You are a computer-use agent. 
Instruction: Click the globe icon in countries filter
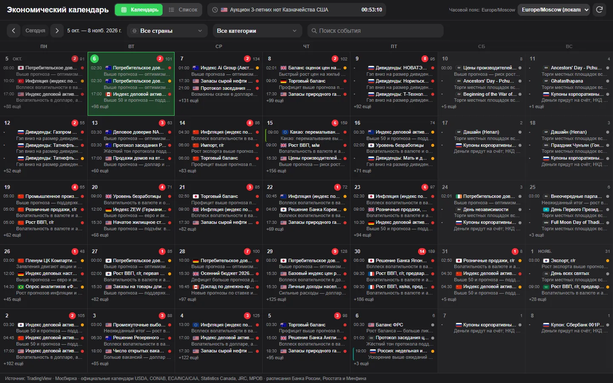[135, 31]
